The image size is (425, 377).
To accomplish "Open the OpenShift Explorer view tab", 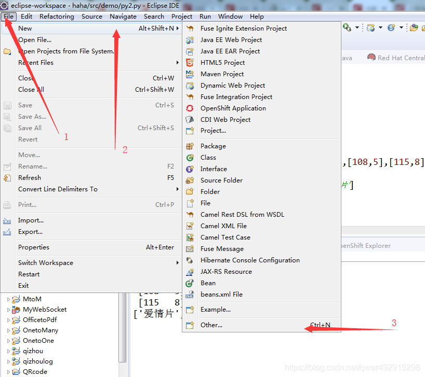I will click(x=366, y=246).
